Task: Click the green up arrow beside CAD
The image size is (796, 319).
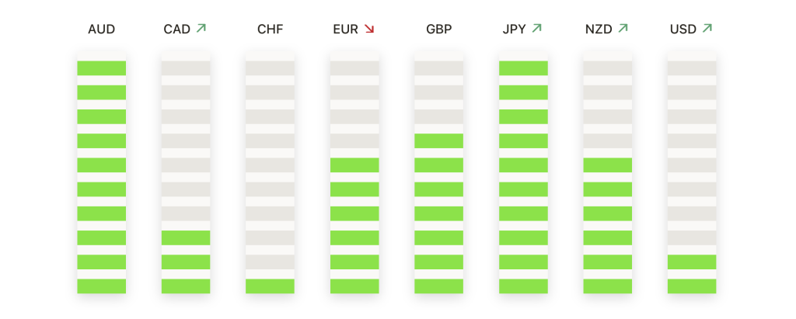Action: (x=201, y=29)
